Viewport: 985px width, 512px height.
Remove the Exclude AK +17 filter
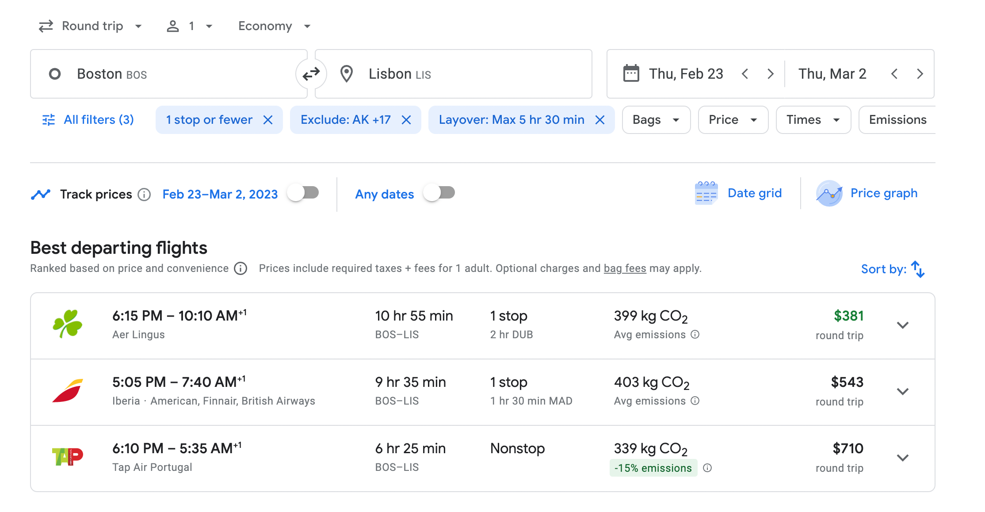[x=406, y=120]
